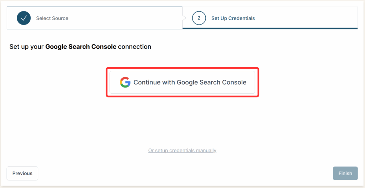Viewport: 365px width, 188px height.
Task: Click the checkmark icon beside Select Source
Action: point(24,18)
